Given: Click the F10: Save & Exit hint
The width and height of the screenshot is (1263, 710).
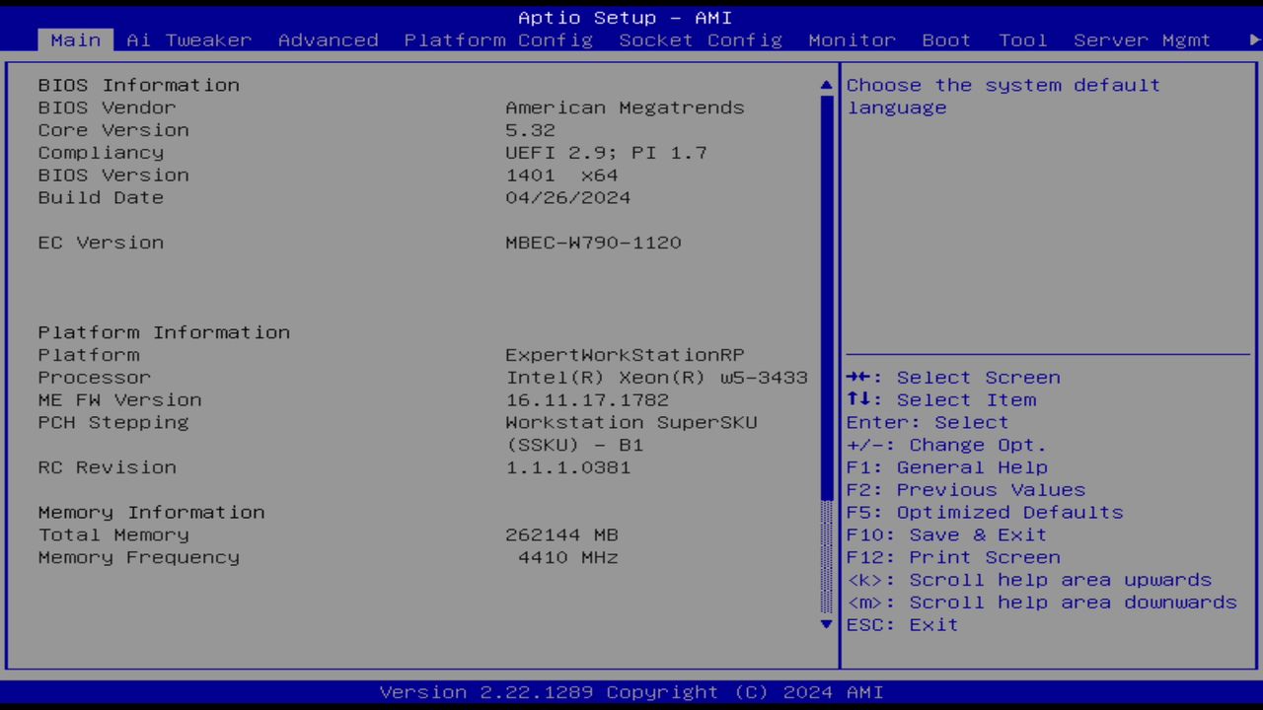Looking at the screenshot, I should coord(947,535).
